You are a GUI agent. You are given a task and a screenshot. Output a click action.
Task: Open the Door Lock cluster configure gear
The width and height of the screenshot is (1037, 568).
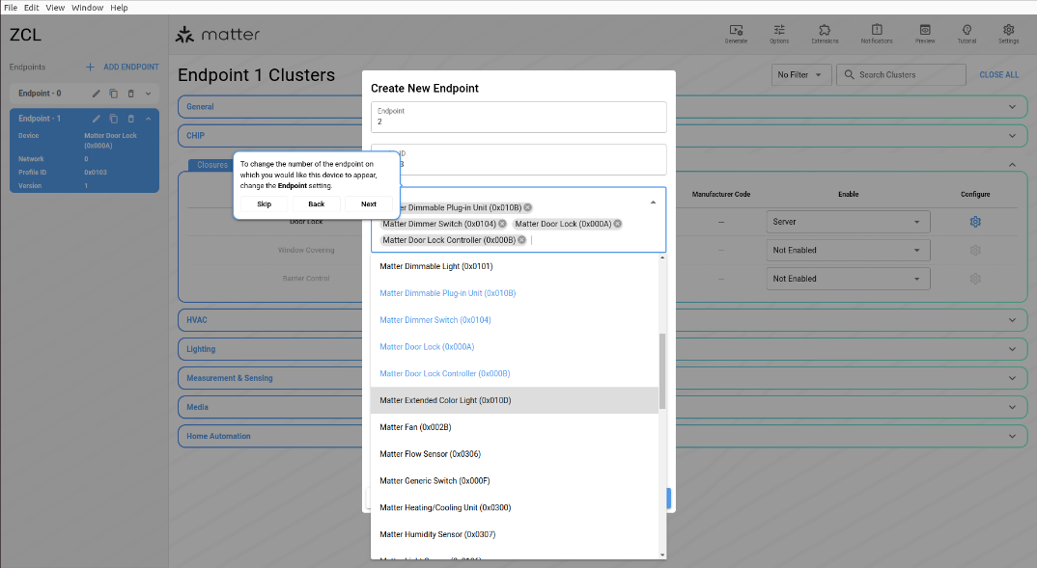pyautogui.click(x=975, y=221)
